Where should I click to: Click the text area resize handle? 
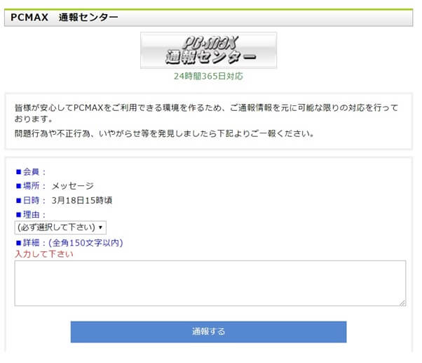click(402, 303)
